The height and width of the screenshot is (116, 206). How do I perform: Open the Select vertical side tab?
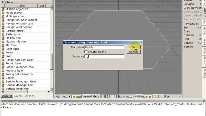pos(204,41)
